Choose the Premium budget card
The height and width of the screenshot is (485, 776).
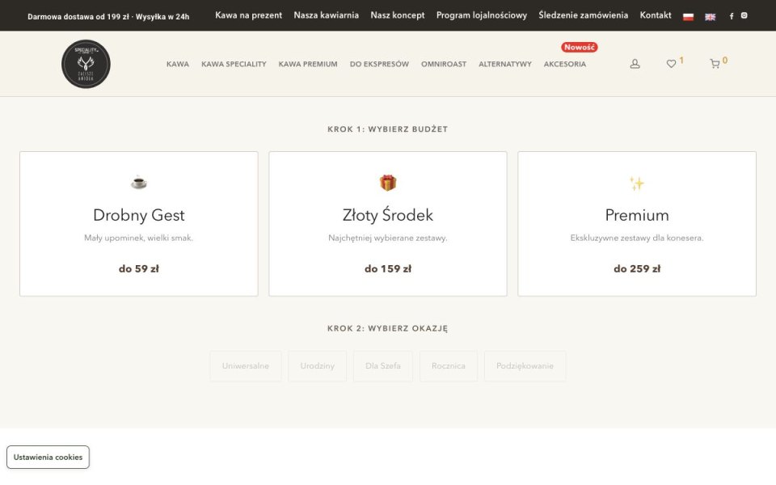tap(637, 224)
